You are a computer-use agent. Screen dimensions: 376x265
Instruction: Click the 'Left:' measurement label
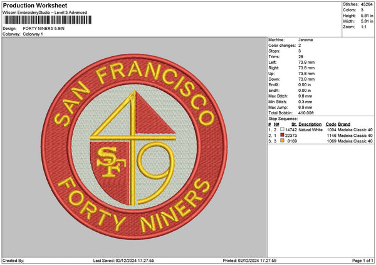pyautogui.click(x=273, y=62)
